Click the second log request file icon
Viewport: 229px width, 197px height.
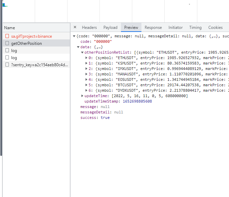pyautogui.click(x=7, y=57)
